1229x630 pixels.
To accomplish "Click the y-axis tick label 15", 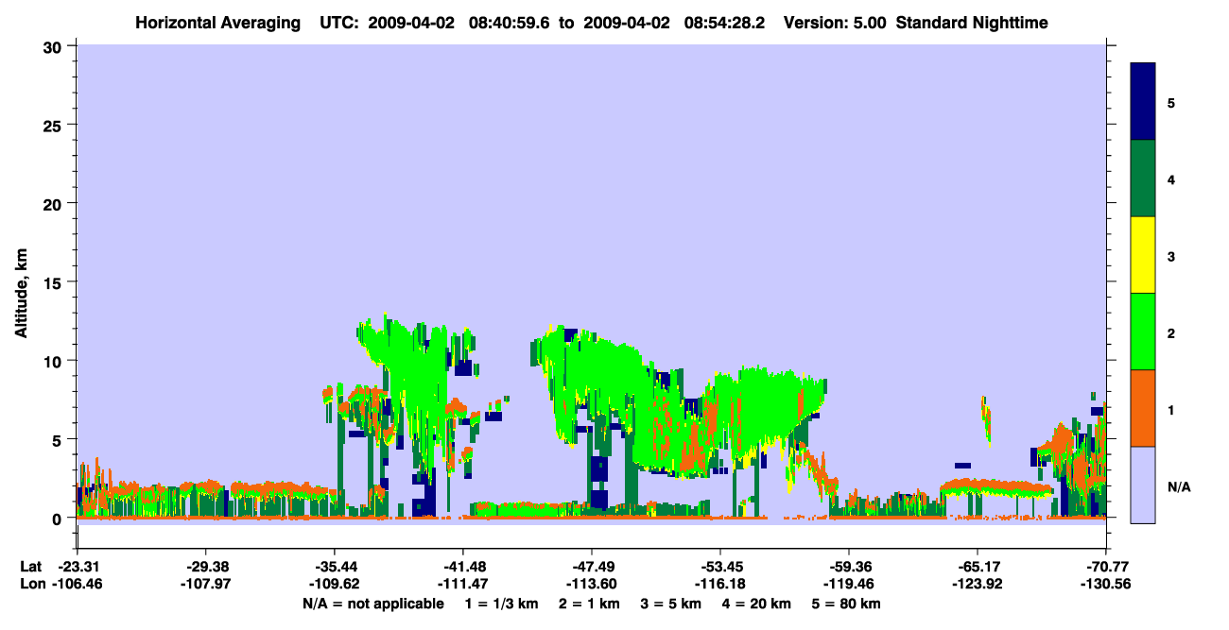I will click(x=55, y=282).
